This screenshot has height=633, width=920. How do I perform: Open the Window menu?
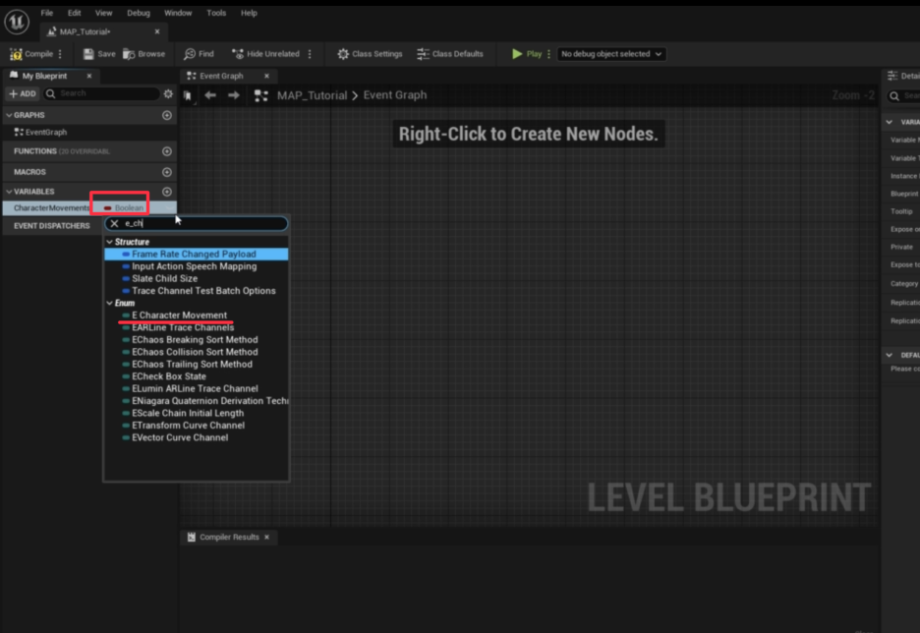point(178,13)
